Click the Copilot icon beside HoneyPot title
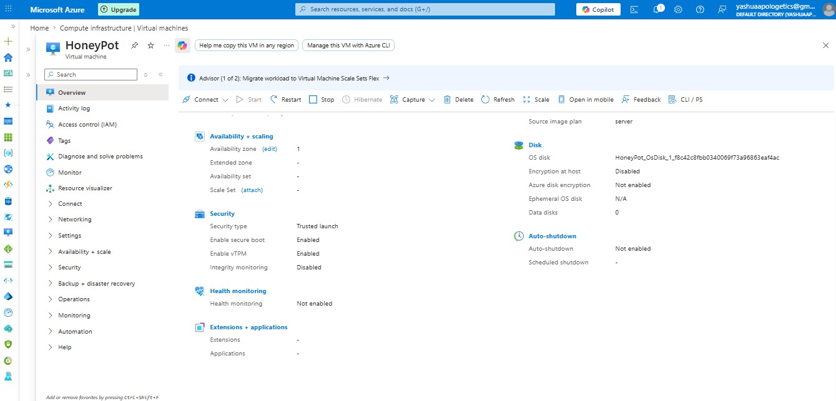836x401 pixels. tap(182, 46)
